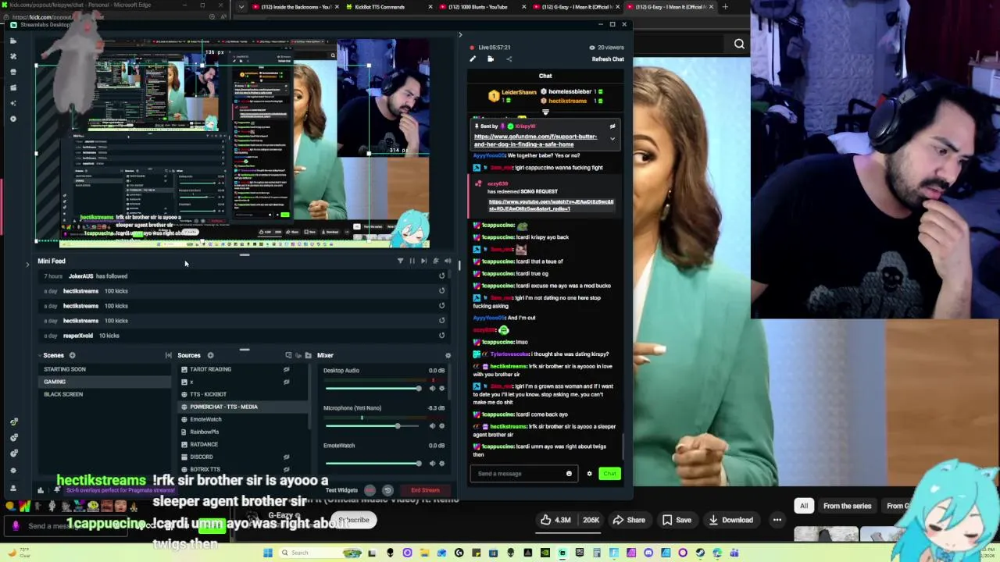This screenshot has height=562, width=1000.
Task: Toggle visibility of BOTRIX TTS source
Action: click(286, 469)
